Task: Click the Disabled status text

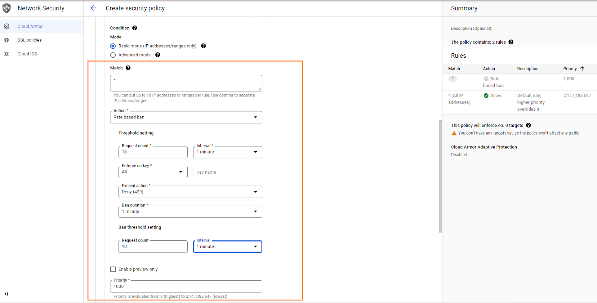Action: [459, 155]
